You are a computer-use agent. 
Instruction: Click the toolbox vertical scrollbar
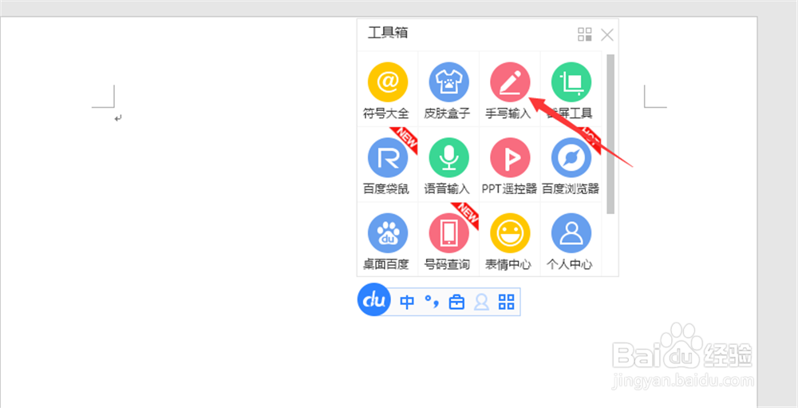point(610,134)
